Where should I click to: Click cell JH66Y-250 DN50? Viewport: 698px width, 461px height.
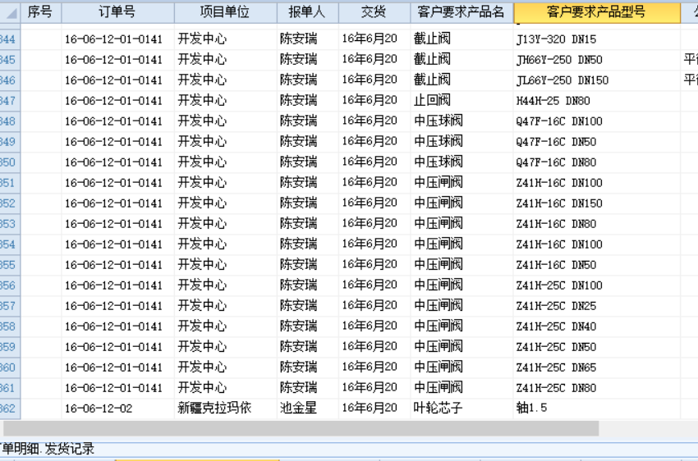[x=596, y=60]
